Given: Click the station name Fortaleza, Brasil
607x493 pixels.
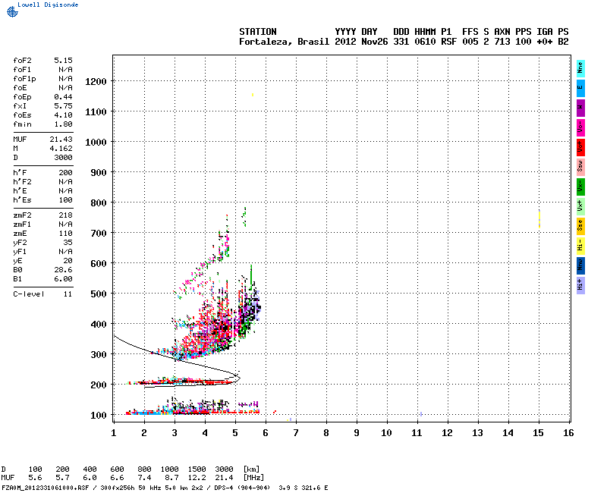Looking at the screenshot, I should [284, 42].
